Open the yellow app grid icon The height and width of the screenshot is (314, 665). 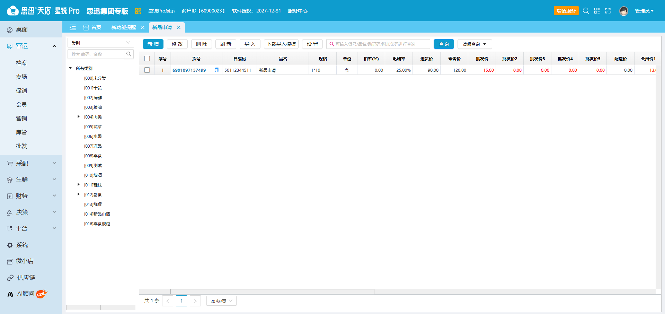138,11
